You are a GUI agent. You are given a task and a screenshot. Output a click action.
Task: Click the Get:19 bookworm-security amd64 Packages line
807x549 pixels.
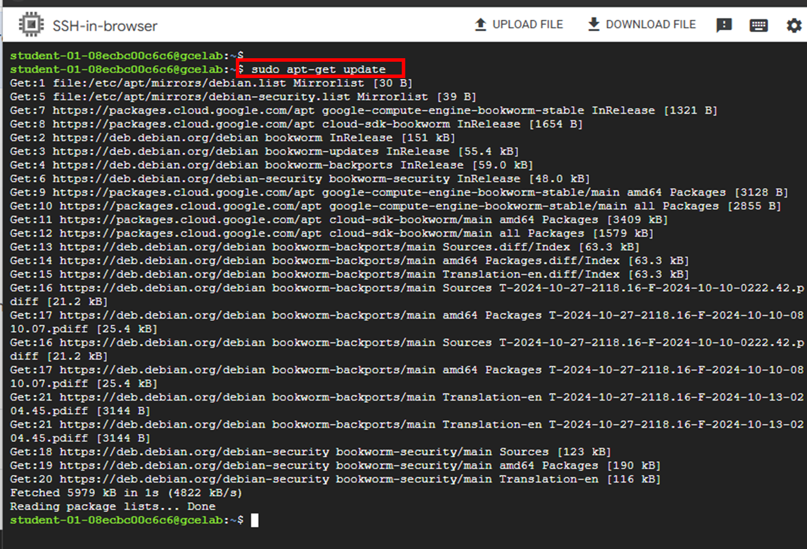tap(335, 466)
